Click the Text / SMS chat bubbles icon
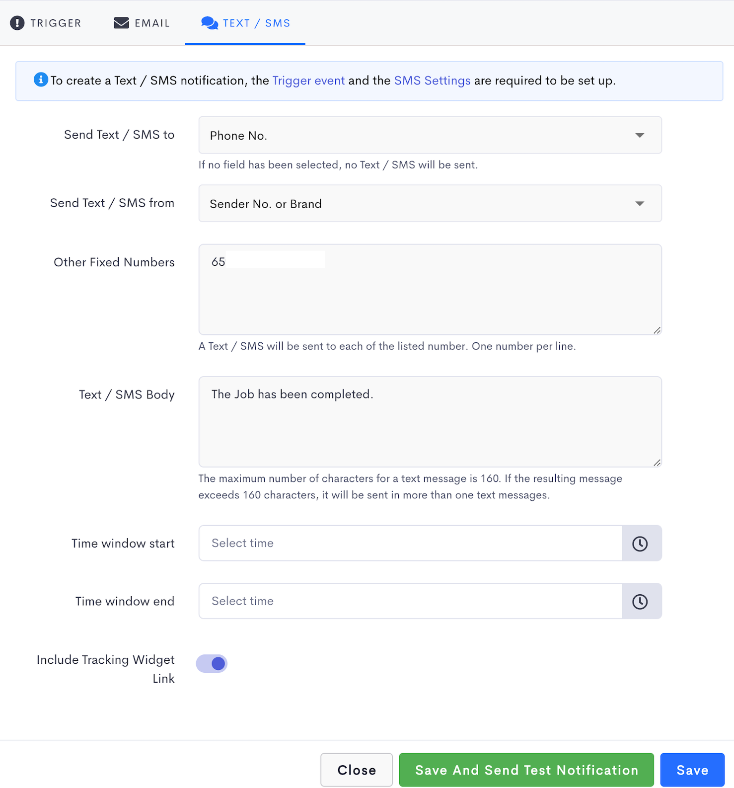This screenshot has width=734, height=788. [210, 23]
